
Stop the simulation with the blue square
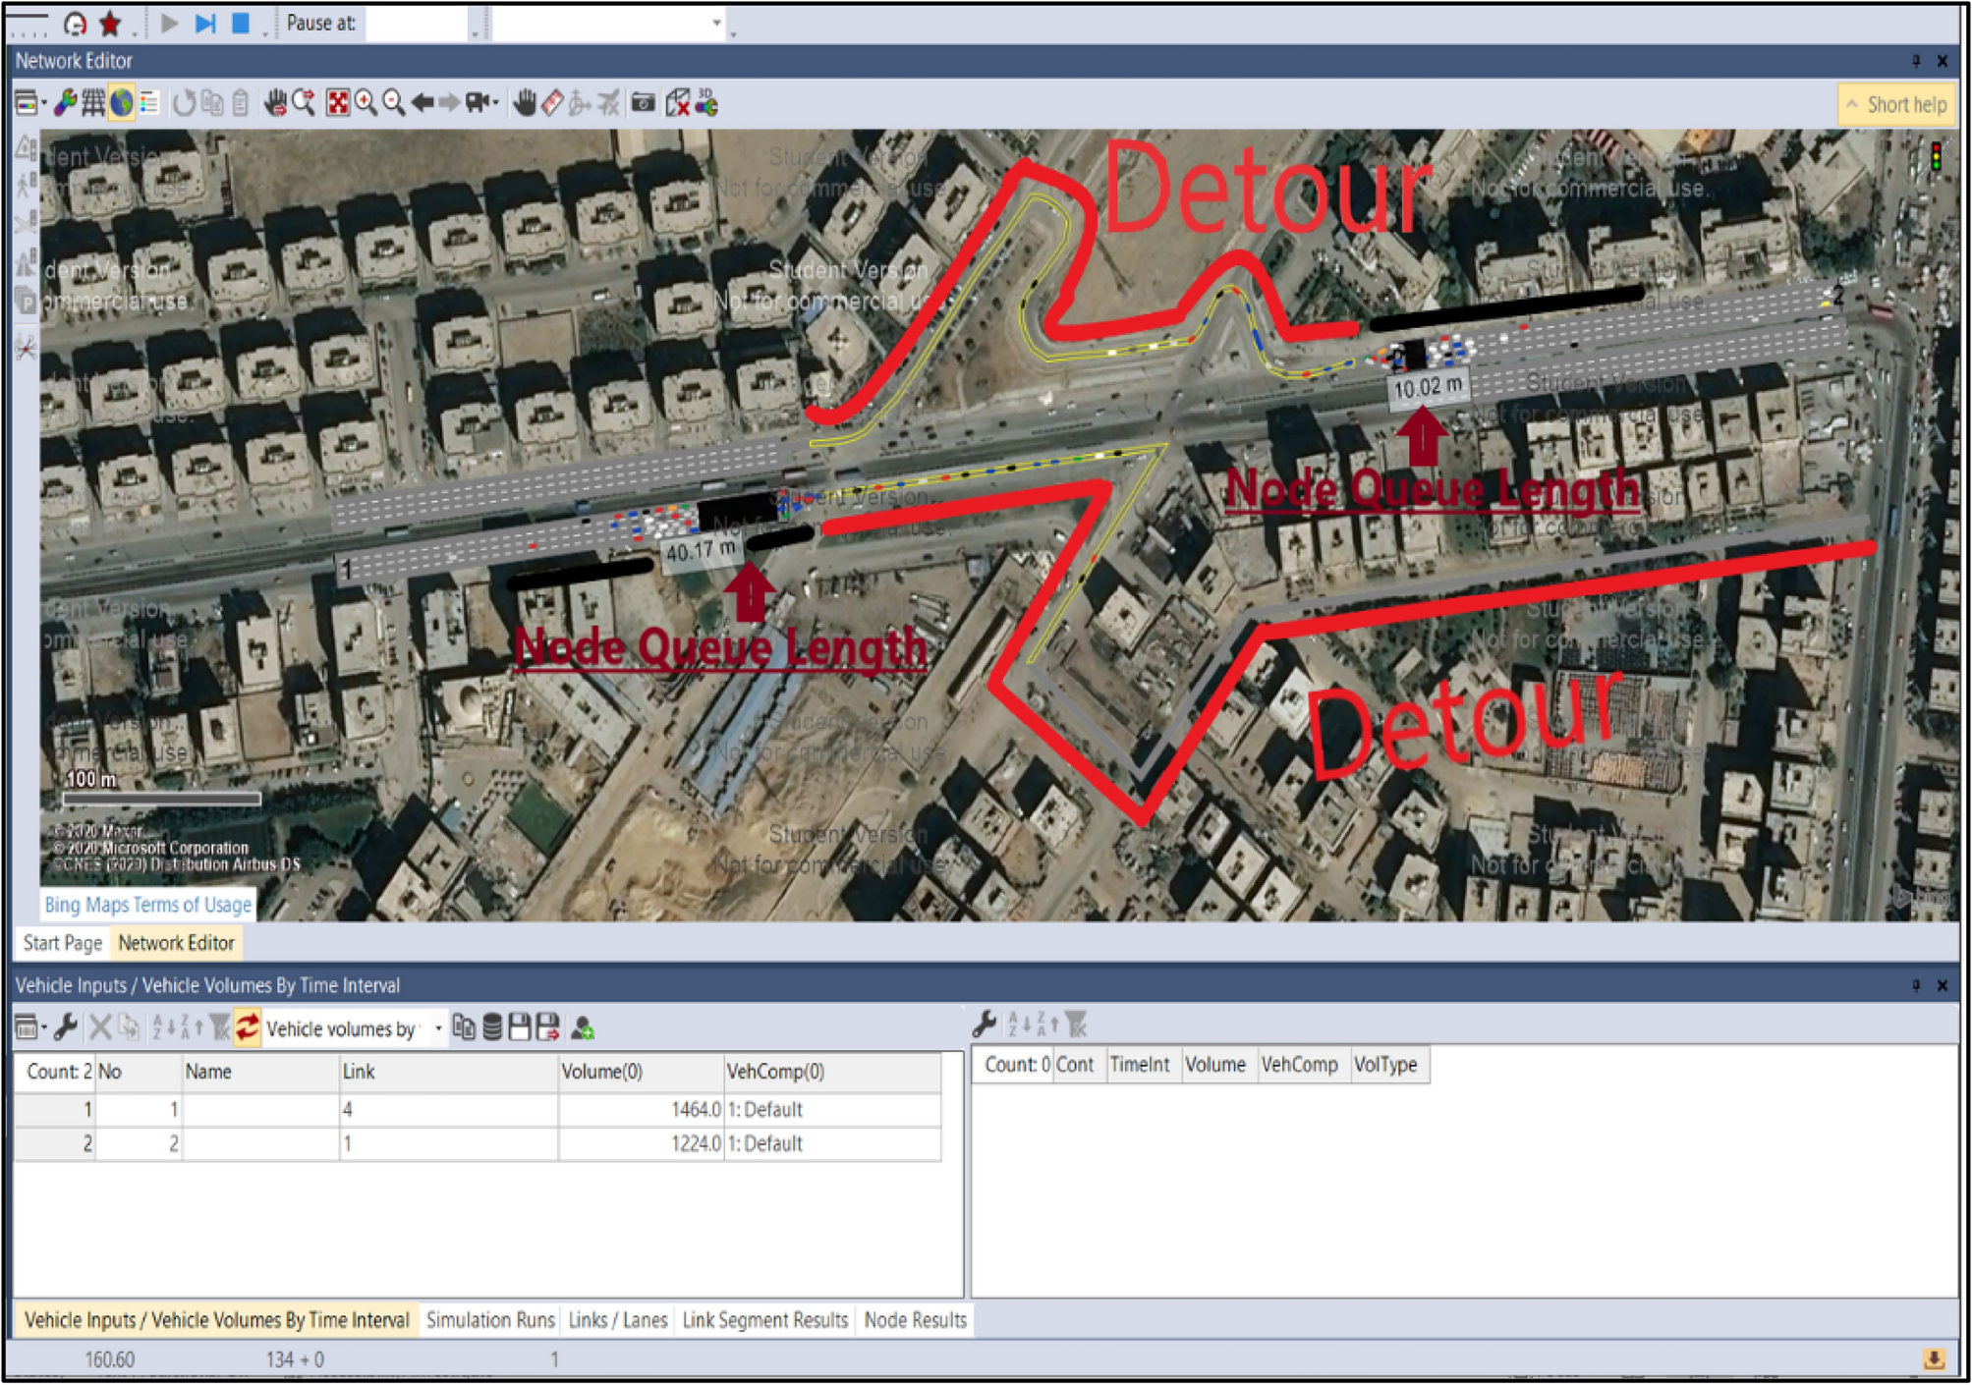coord(240,22)
